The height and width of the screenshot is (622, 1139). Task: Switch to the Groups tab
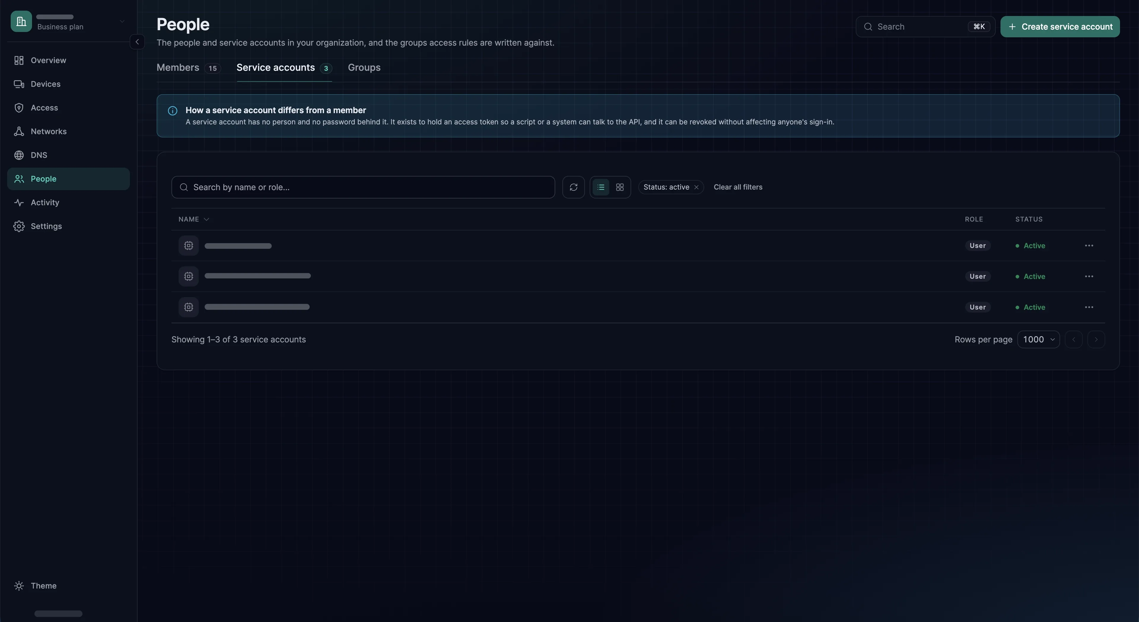point(364,68)
